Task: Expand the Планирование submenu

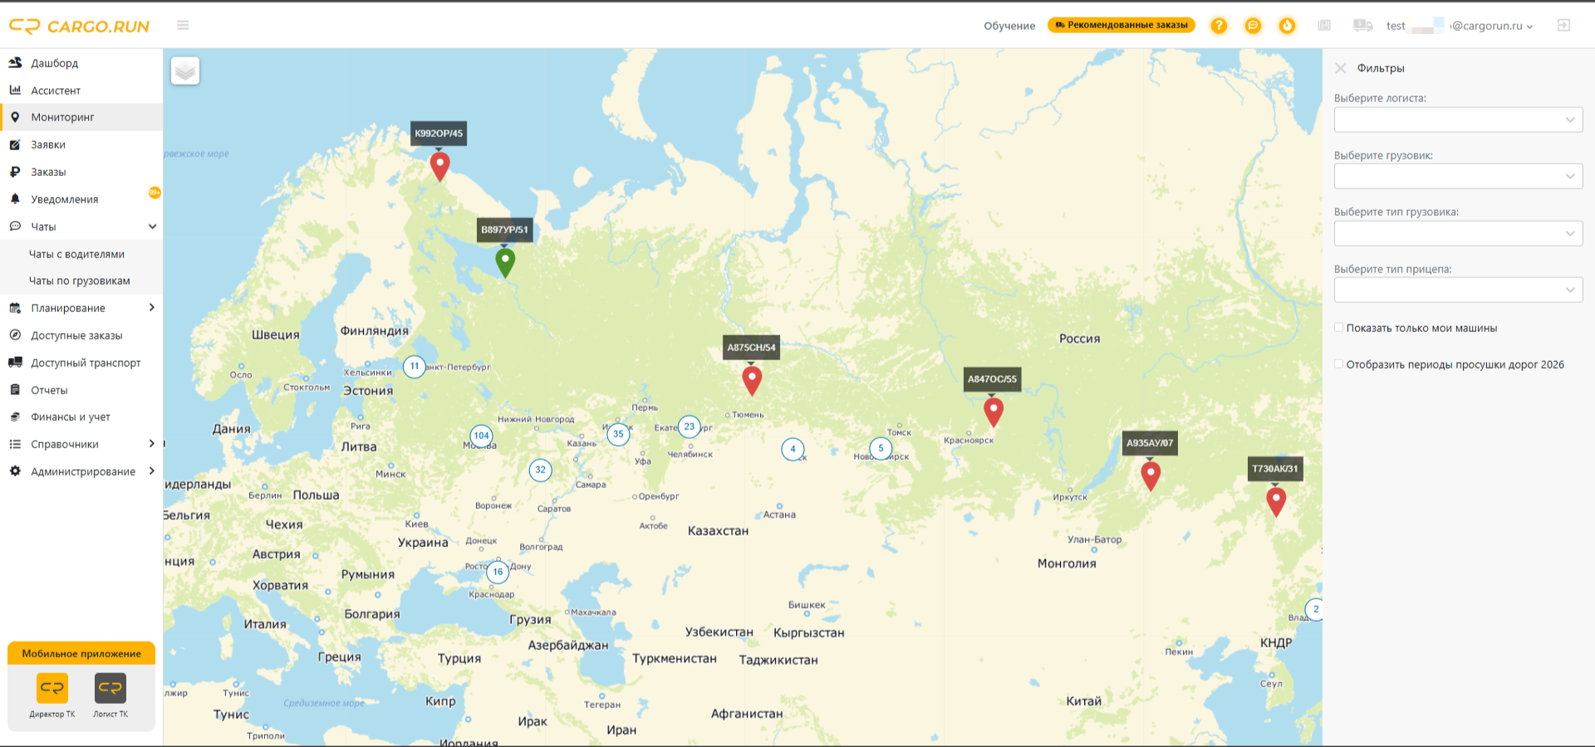Action: click(151, 308)
